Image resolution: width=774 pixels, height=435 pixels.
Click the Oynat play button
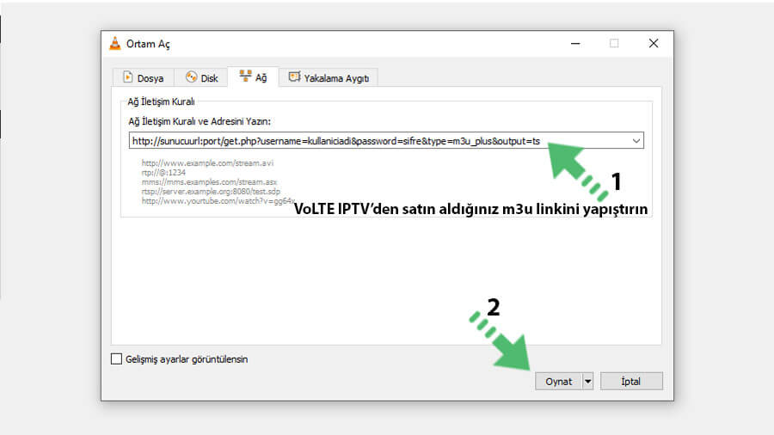(559, 381)
